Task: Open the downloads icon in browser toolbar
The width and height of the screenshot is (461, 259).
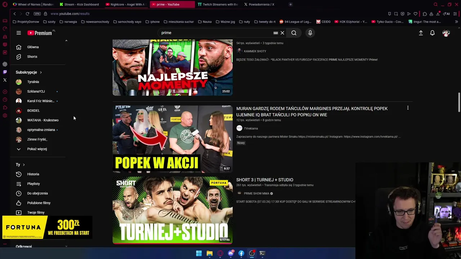Action: click(x=438, y=14)
